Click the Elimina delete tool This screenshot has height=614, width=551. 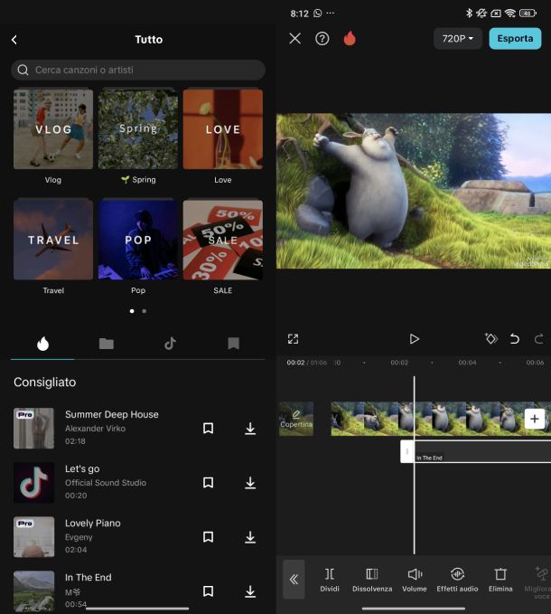(500, 580)
